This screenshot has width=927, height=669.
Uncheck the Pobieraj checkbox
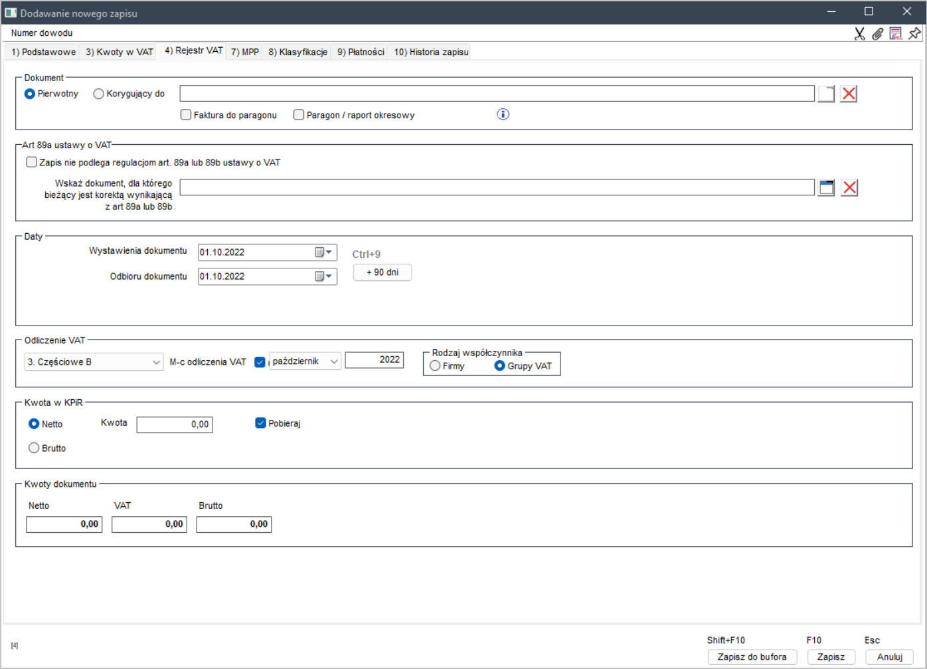(261, 423)
